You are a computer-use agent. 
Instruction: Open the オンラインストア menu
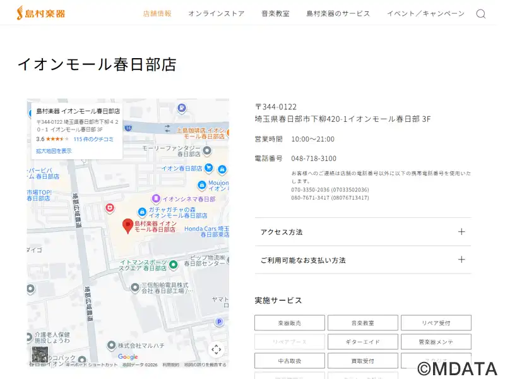coord(217,13)
